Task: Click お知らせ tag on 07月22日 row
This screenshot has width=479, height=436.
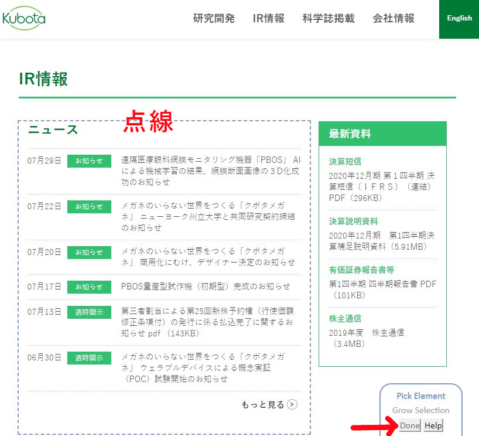Action: click(x=89, y=206)
